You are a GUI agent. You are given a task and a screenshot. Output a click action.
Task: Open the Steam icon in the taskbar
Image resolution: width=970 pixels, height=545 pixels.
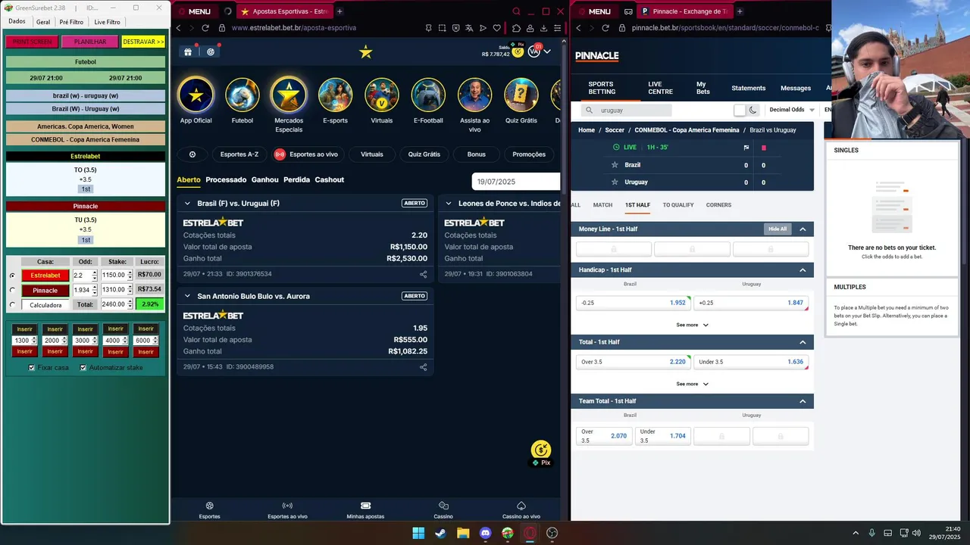440,533
